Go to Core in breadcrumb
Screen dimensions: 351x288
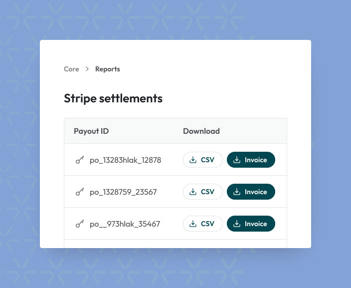(x=71, y=69)
